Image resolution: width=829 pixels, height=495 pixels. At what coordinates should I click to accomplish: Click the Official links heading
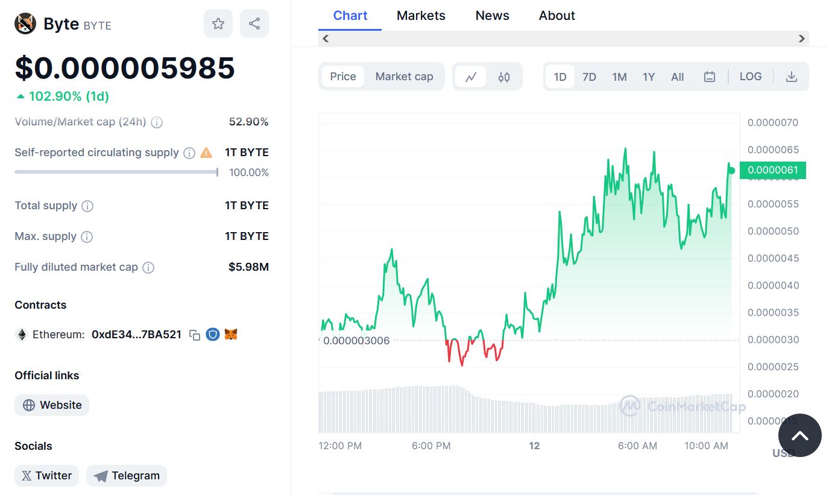tap(47, 376)
